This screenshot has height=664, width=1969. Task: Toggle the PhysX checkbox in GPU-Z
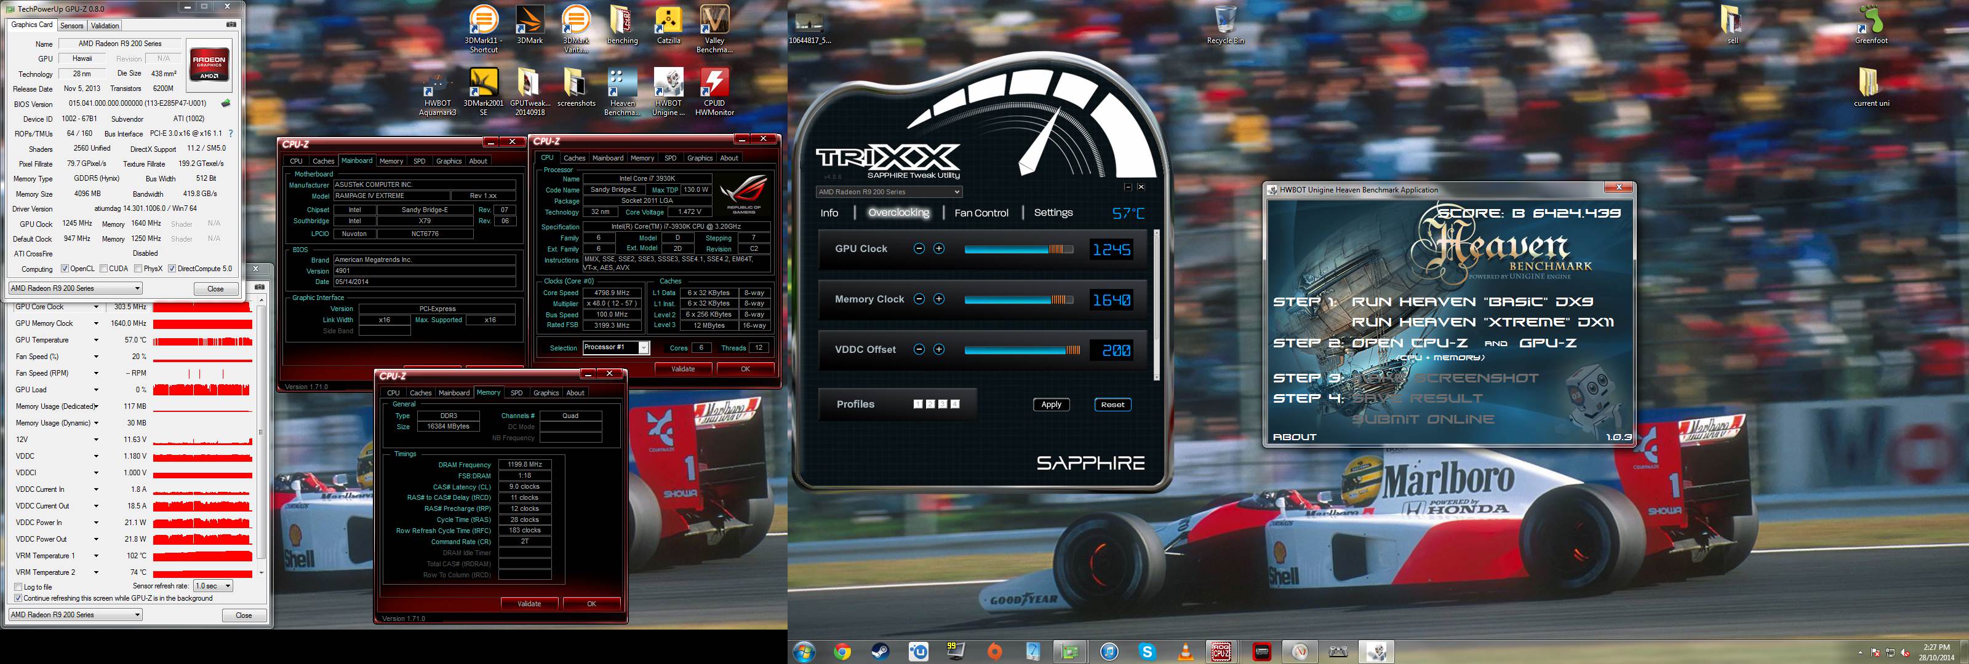[x=138, y=269]
